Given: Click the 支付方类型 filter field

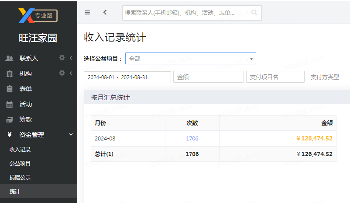Looking at the screenshot, I should (328, 77).
